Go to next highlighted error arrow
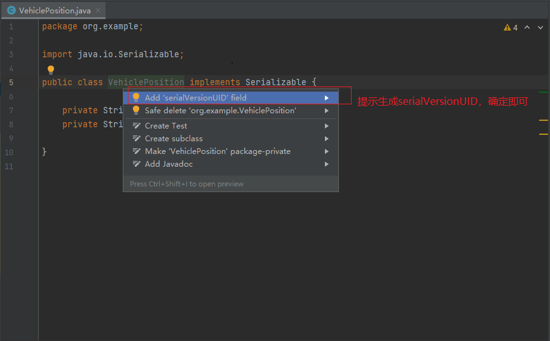 pyautogui.click(x=540, y=27)
